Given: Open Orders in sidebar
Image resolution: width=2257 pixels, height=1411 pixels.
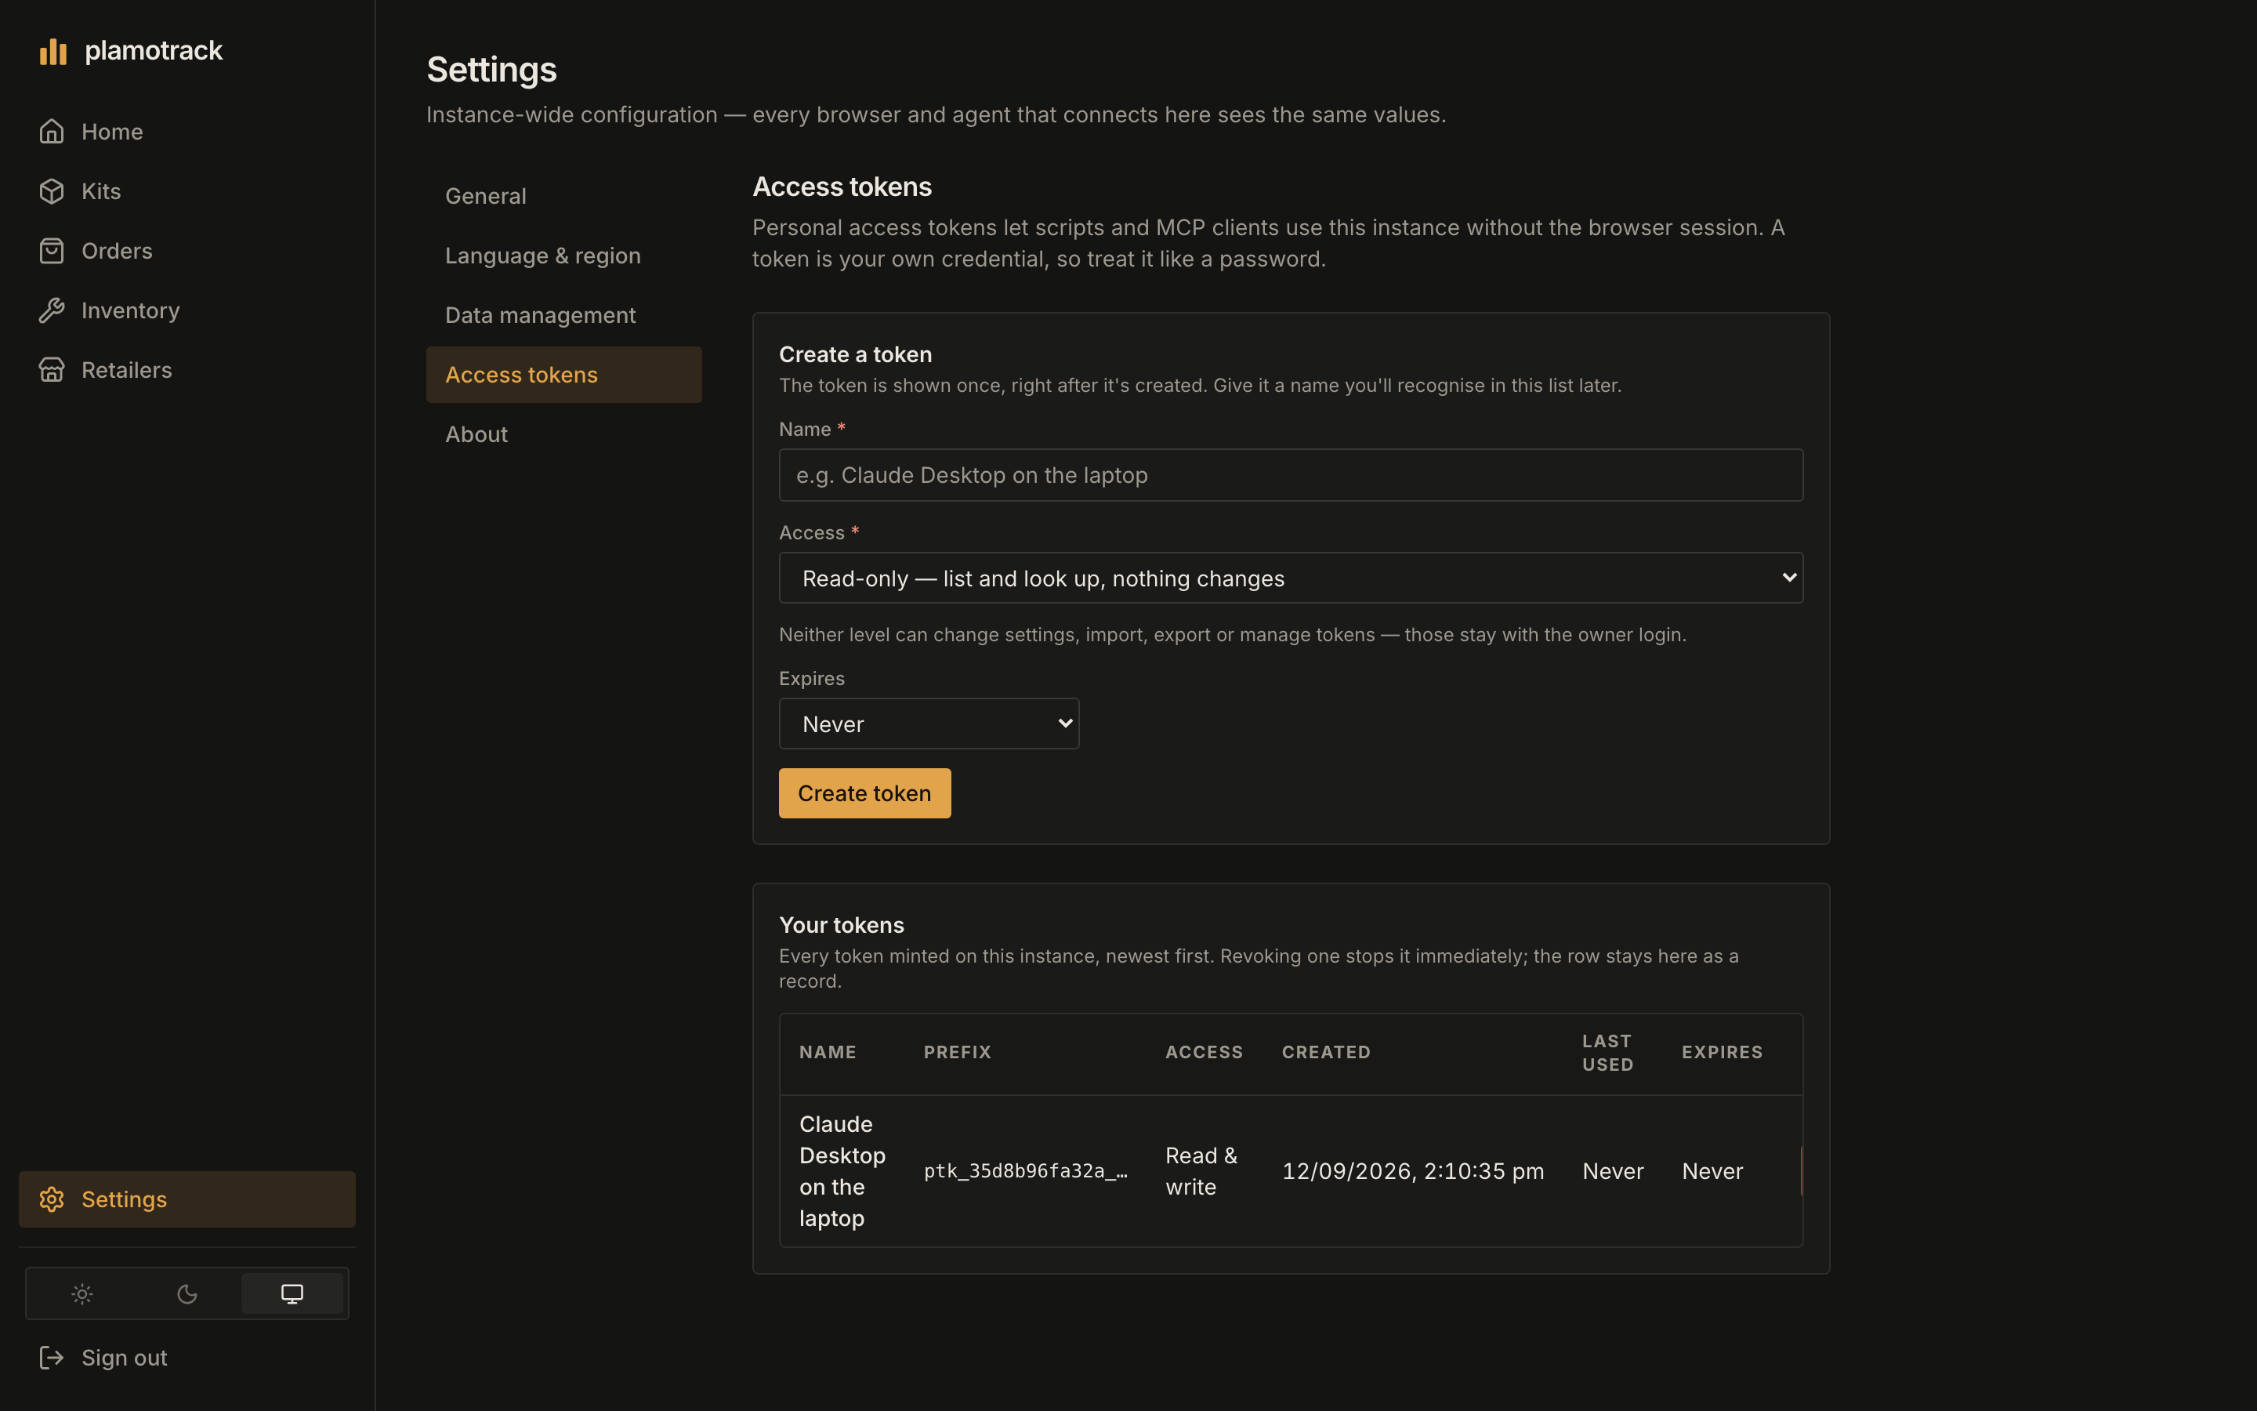Looking at the screenshot, I should tap(187, 251).
